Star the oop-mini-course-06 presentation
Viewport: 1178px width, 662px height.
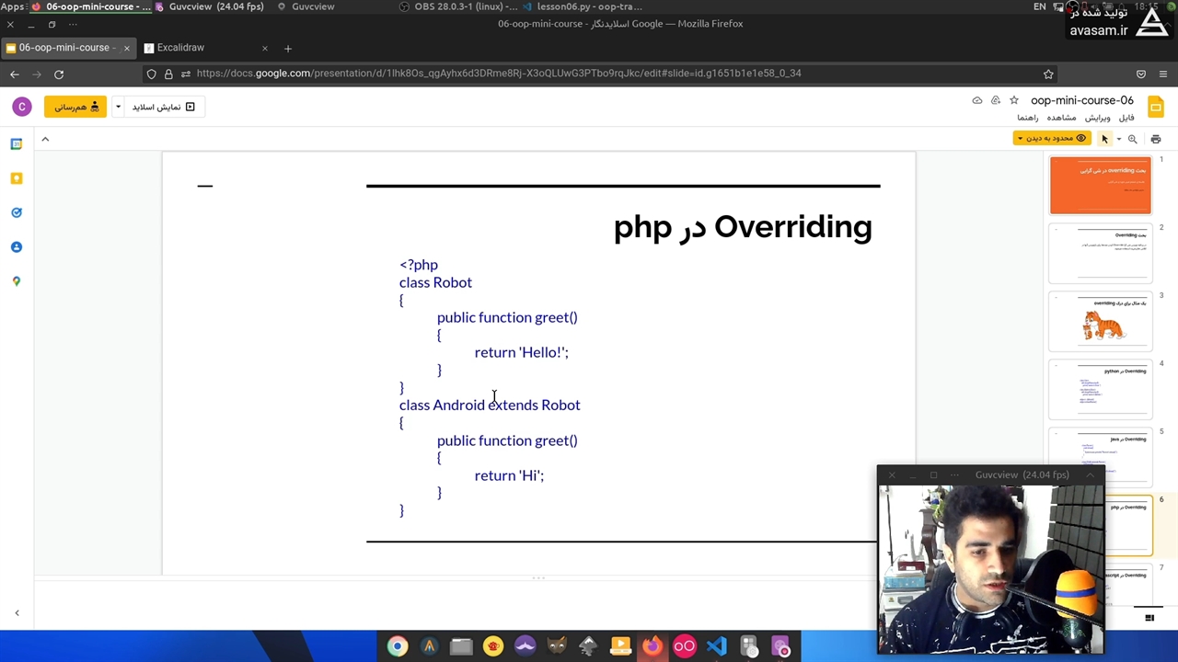[x=1014, y=100]
